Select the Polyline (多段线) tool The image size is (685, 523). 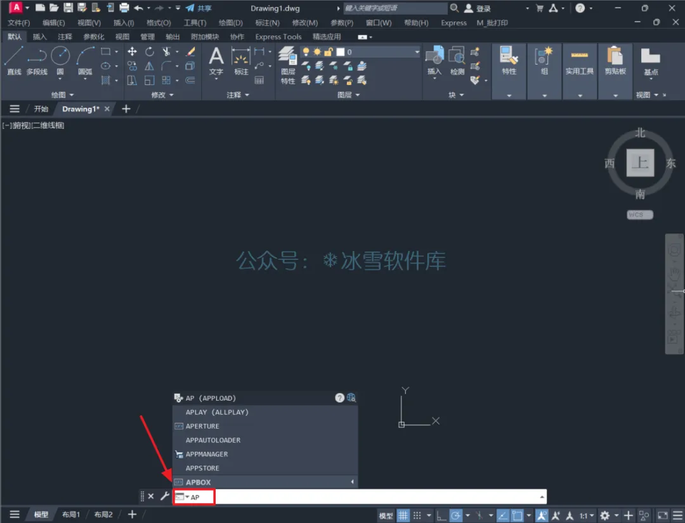(x=37, y=61)
